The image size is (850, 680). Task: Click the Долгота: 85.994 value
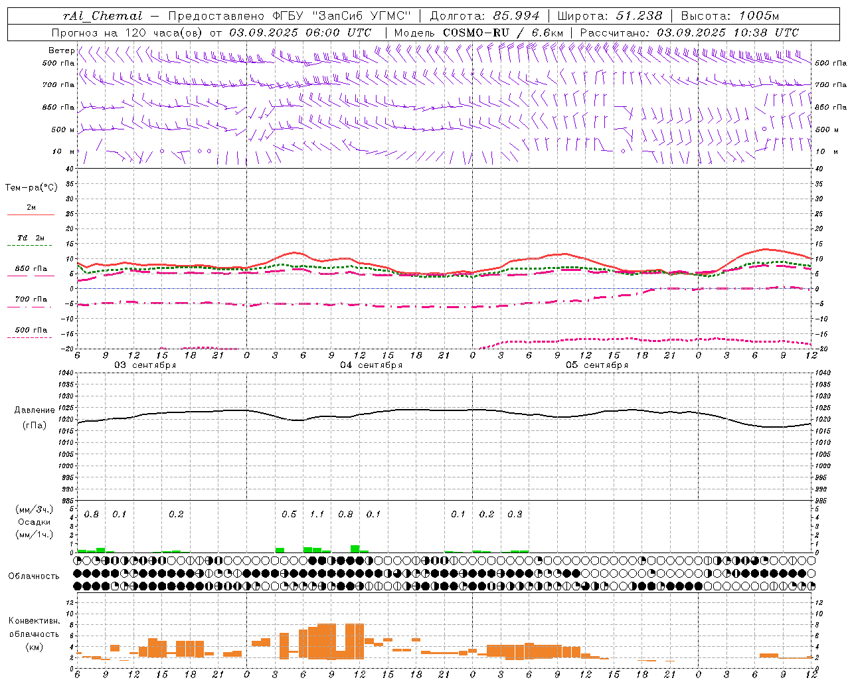click(x=485, y=16)
